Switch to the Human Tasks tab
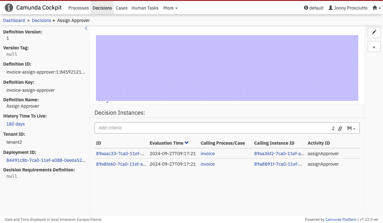Viewport: 383px width, 223px height. click(x=145, y=8)
